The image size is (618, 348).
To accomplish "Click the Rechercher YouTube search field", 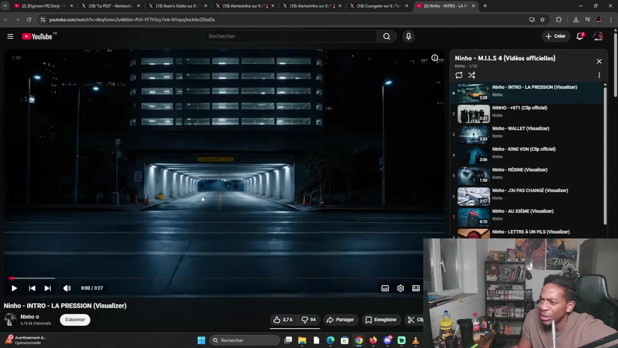I will tap(290, 36).
